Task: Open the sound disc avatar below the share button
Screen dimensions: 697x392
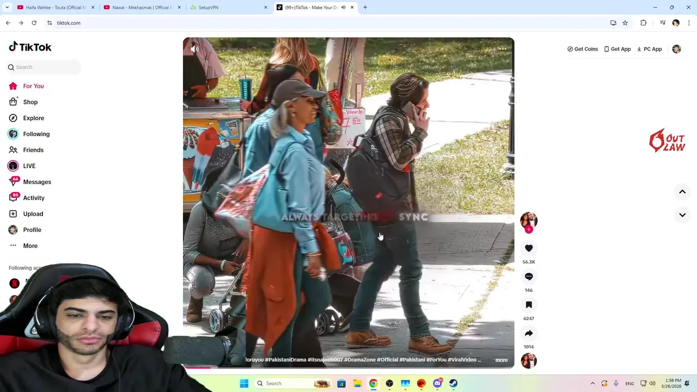Action: (529, 360)
